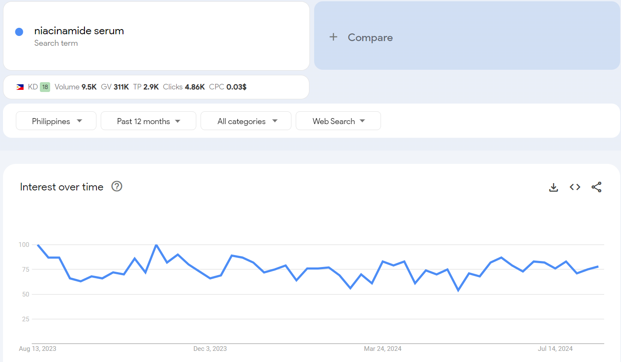Expand the Past 12 months dropdown
Viewport: 621px width, 362px height.
148,121
